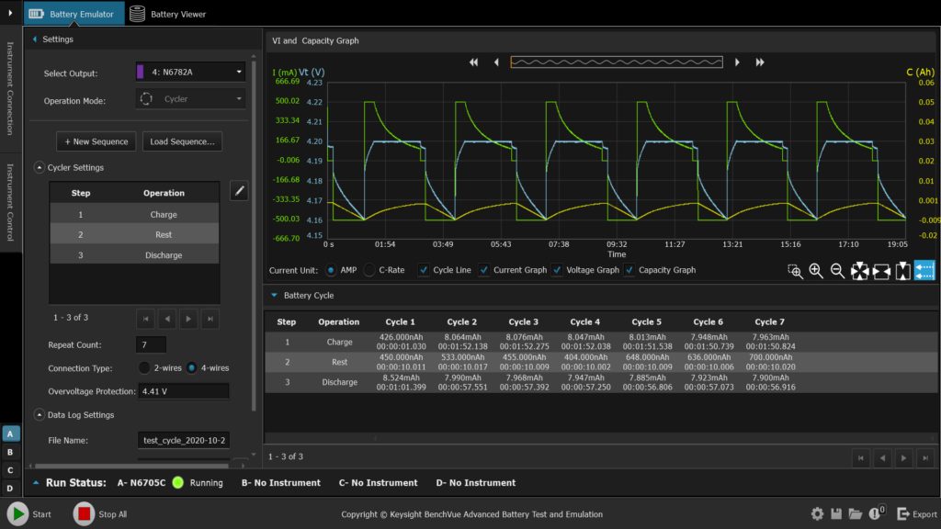Screen dimensions: 941x529
Task: Open the Select Output dropdown
Action: click(190, 72)
